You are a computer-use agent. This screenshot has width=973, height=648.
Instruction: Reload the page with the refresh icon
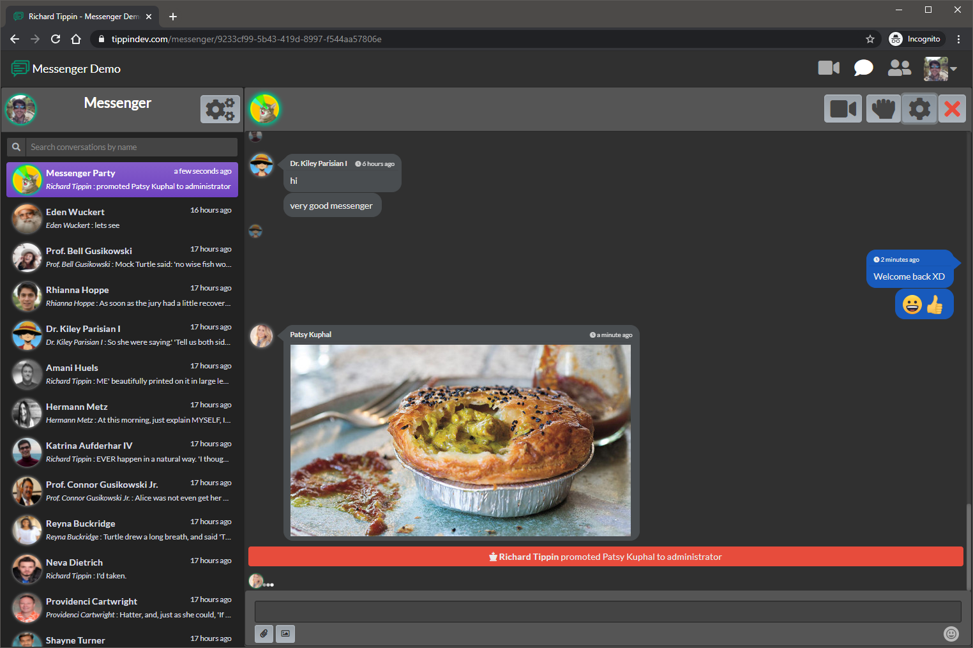point(56,39)
